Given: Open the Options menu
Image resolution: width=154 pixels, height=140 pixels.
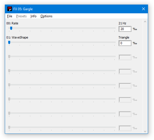Looking at the screenshot, I should tap(46, 16).
